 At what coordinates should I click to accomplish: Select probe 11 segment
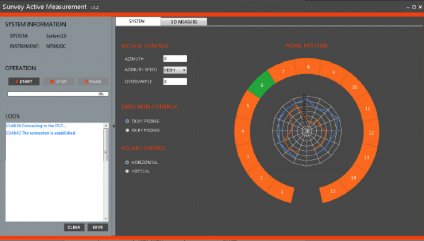pos(367,109)
